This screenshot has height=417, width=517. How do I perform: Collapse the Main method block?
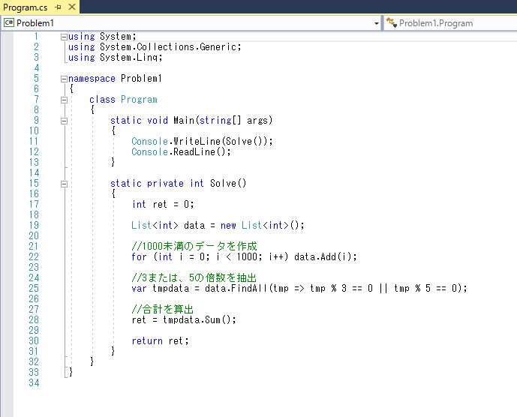point(64,121)
